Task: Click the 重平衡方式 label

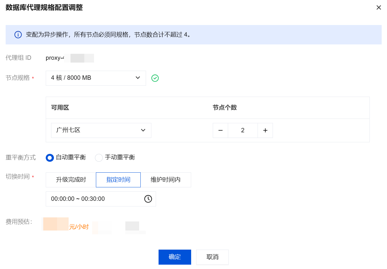Action: (21, 157)
